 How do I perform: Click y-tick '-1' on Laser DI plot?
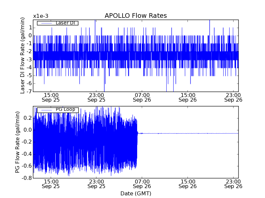(x=29, y=44)
